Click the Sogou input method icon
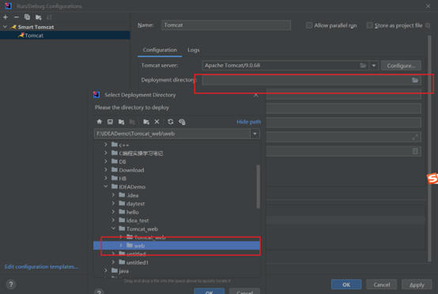Screen dimensions: 438x294 (432, 179)
